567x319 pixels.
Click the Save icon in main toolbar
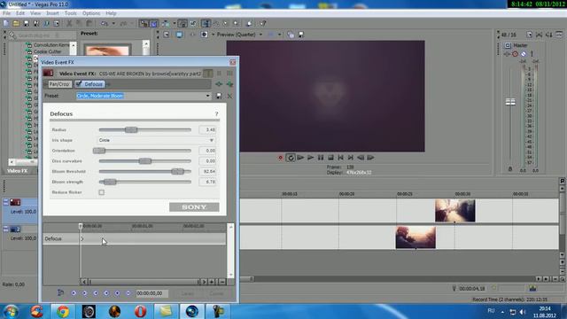[26, 24]
